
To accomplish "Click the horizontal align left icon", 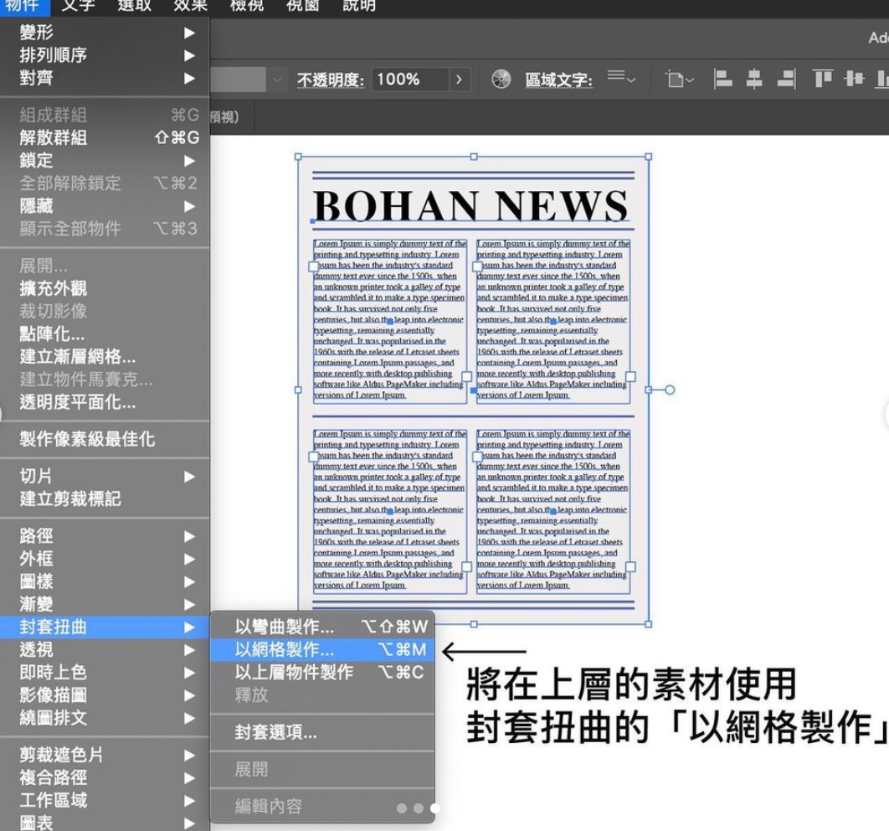I will click(x=722, y=80).
